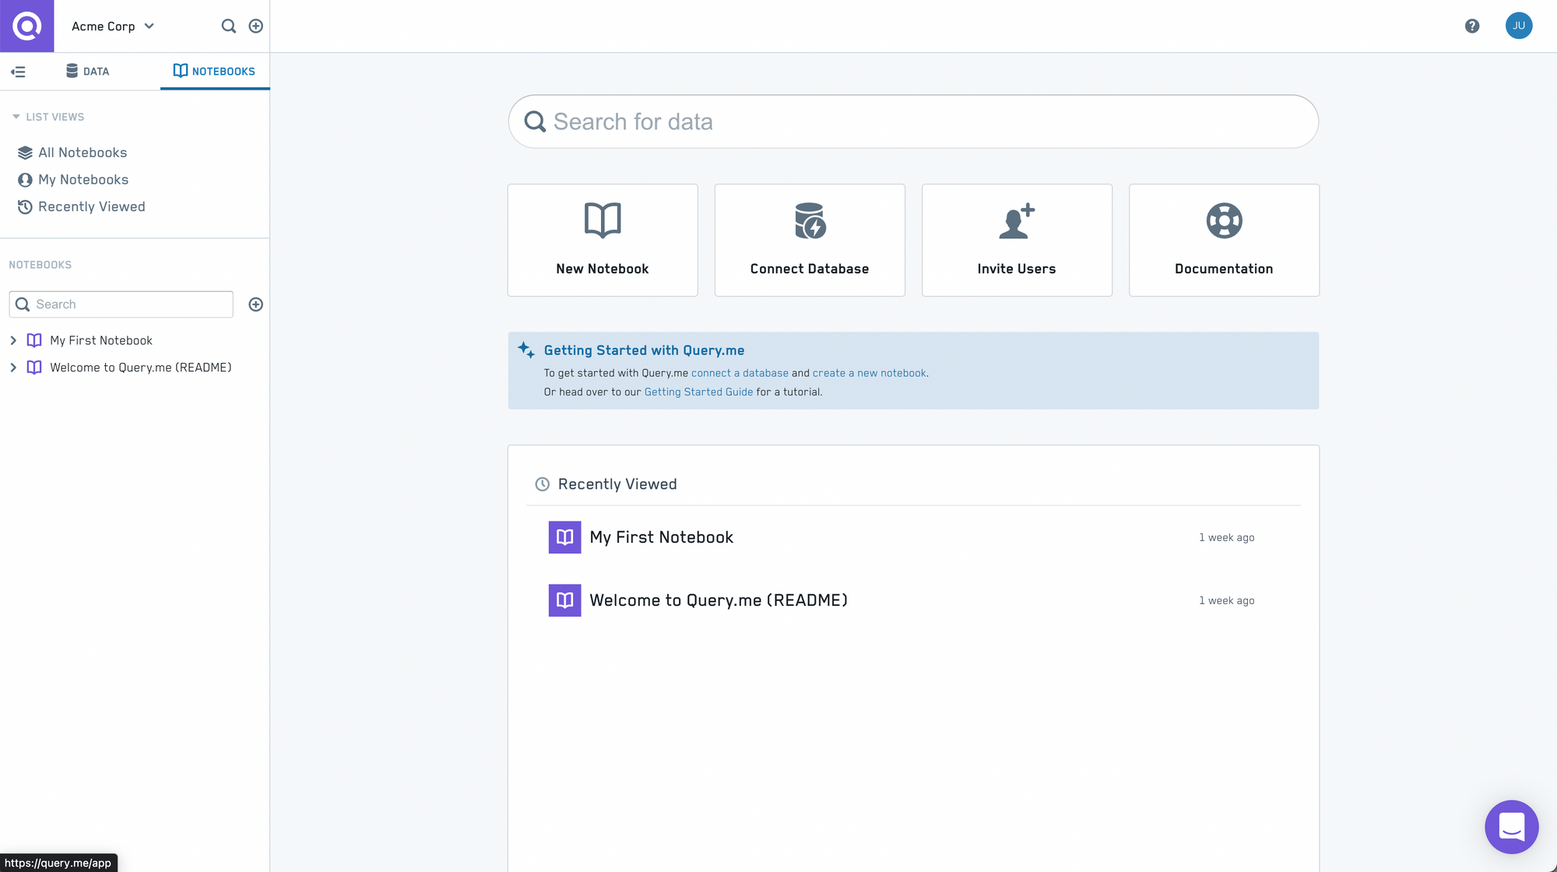Click the Search for data field
The width and height of the screenshot is (1557, 872).
[913, 121]
